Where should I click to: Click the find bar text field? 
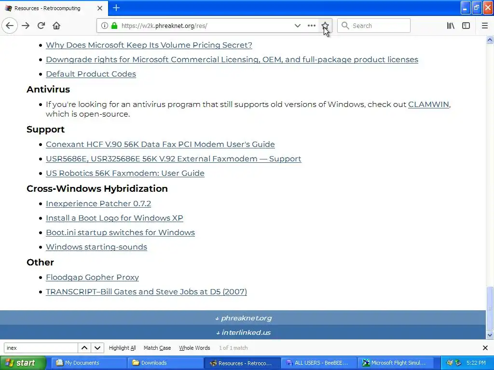click(41, 348)
